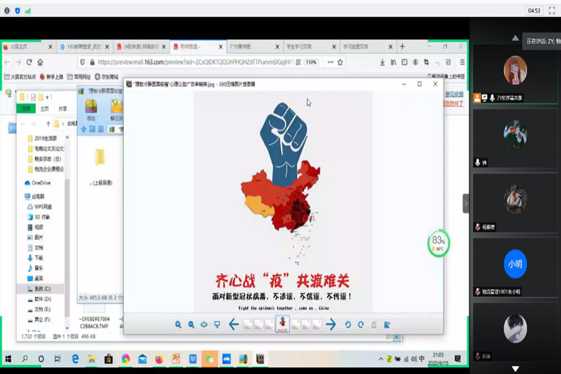This screenshot has width=561, height=374.
Task: Start slideshow from the viewer toolbar
Action: (217, 325)
